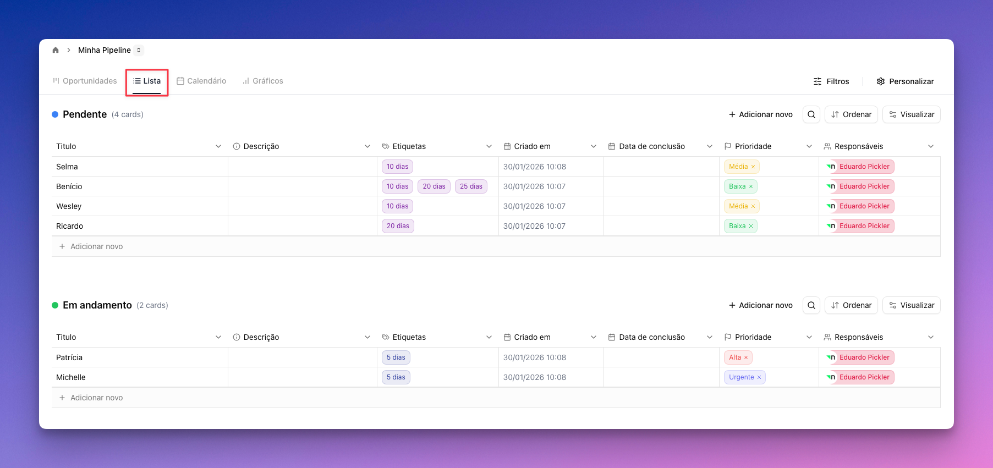Remove the Alta priority from Patrícia
Viewport: 993px width, 468px height.
click(746, 357)
